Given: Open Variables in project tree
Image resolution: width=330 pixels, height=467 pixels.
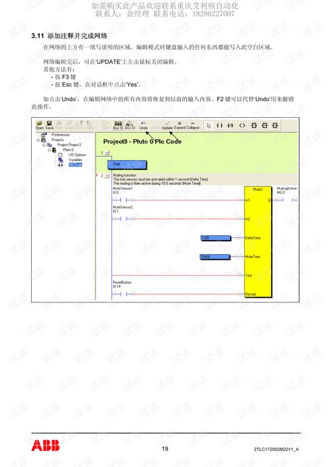Looking at the screenshot, I should point(75,160).
